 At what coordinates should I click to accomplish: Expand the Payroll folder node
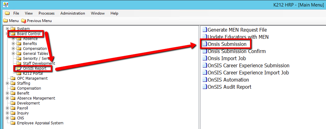(7, 108)
